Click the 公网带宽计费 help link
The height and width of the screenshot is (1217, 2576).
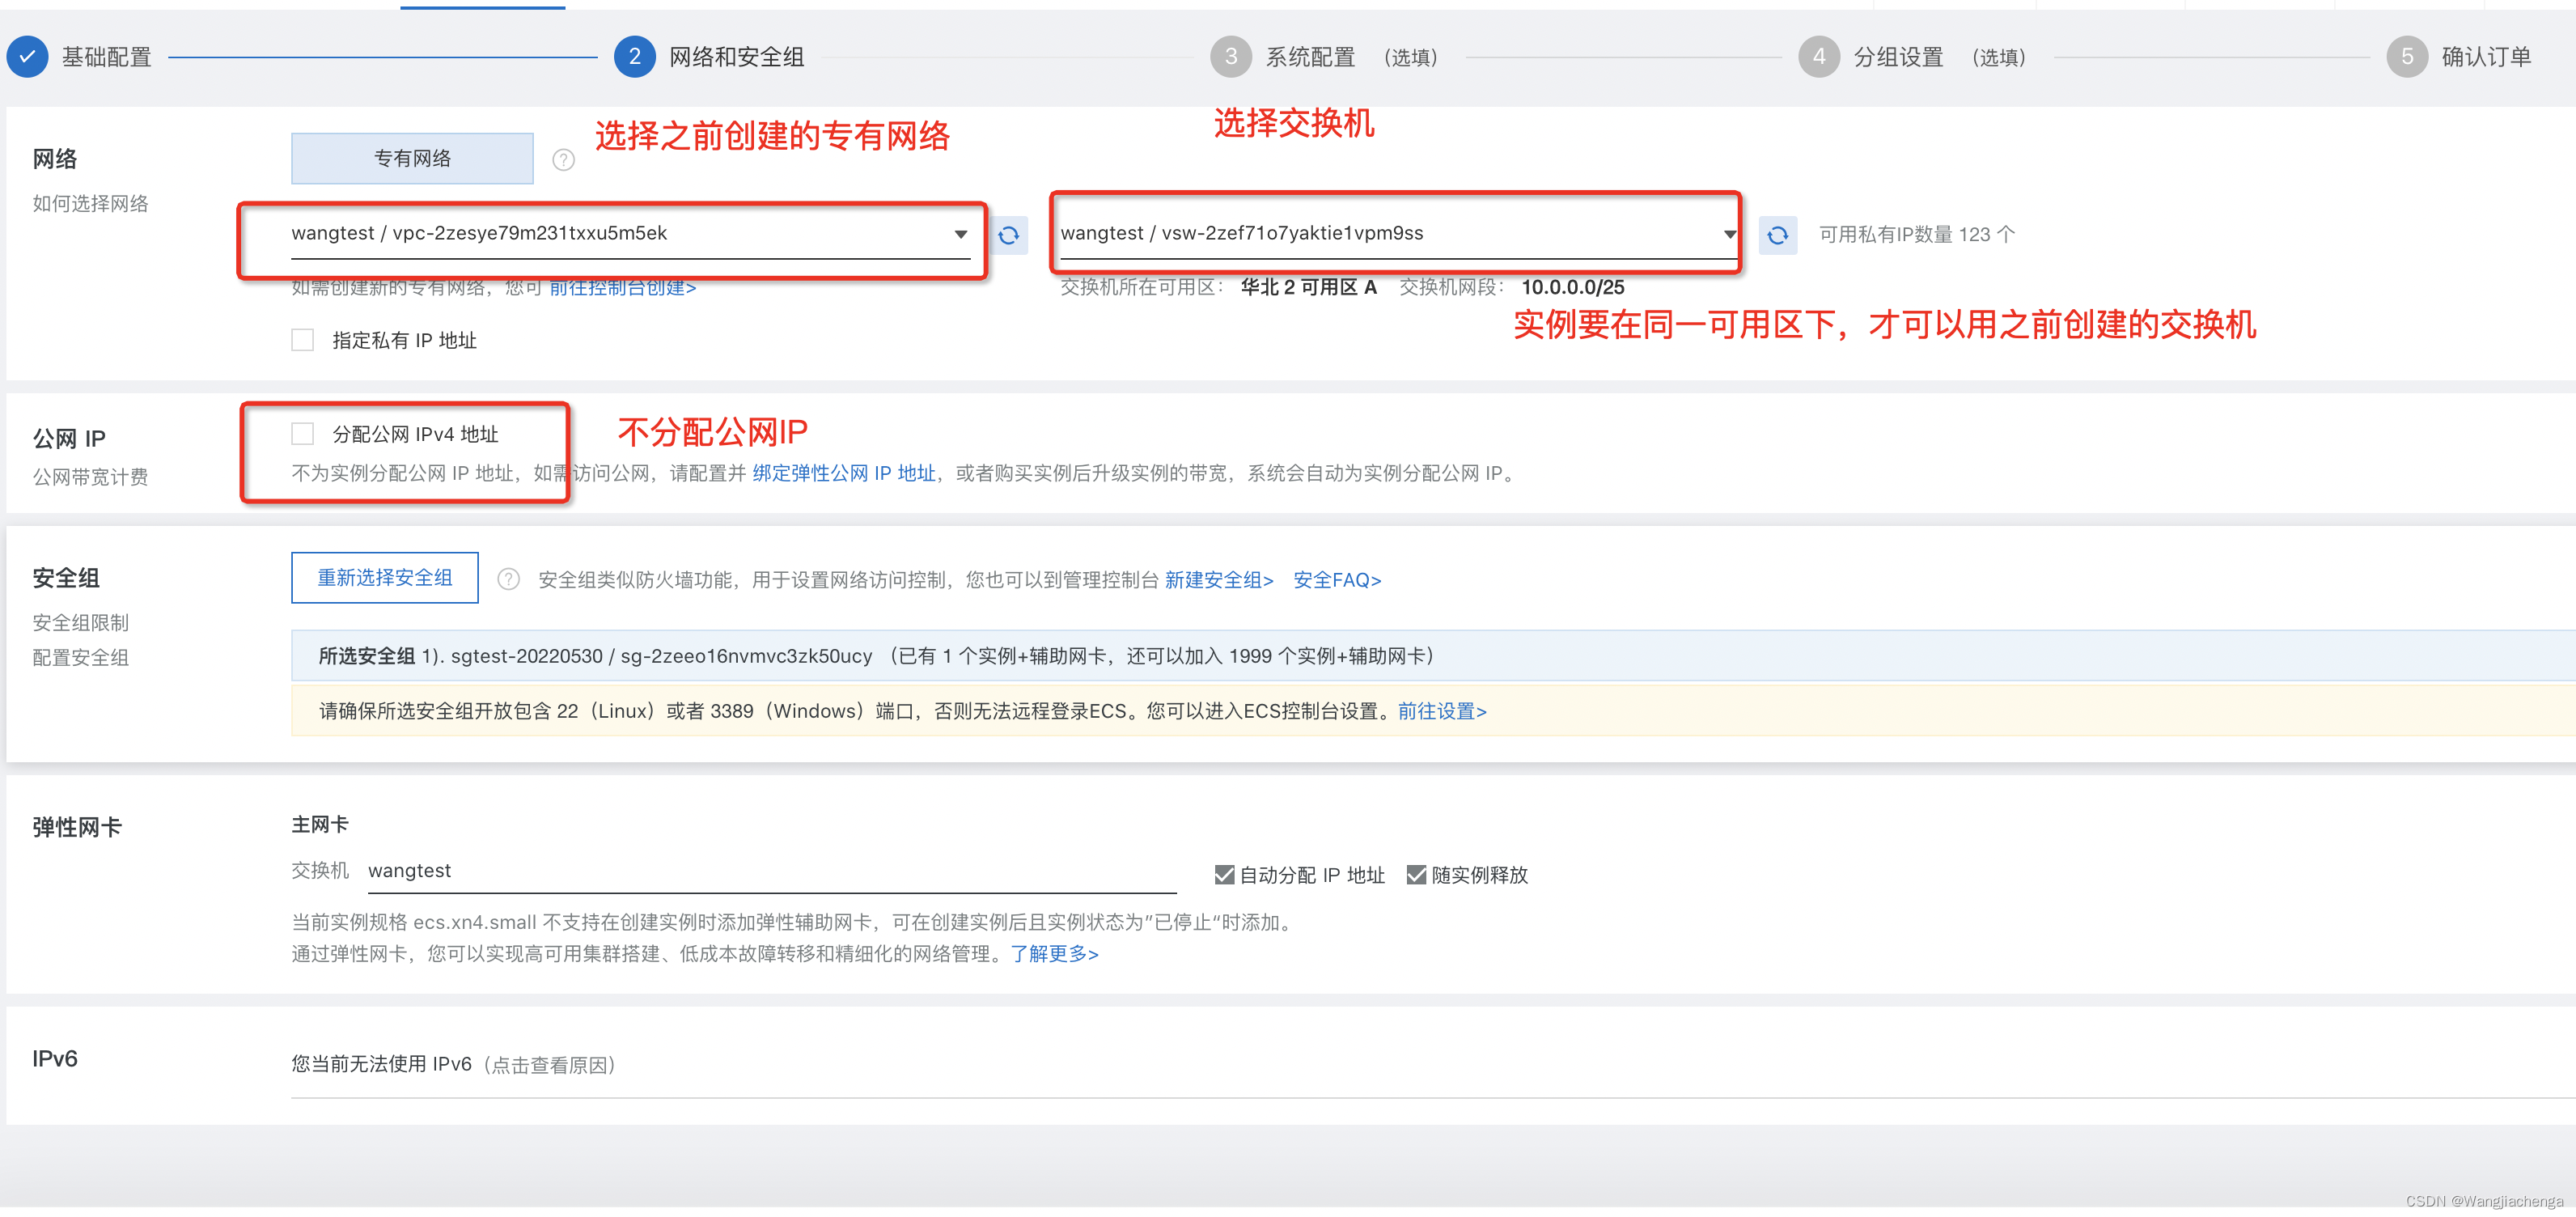click(x=90, y=477)
